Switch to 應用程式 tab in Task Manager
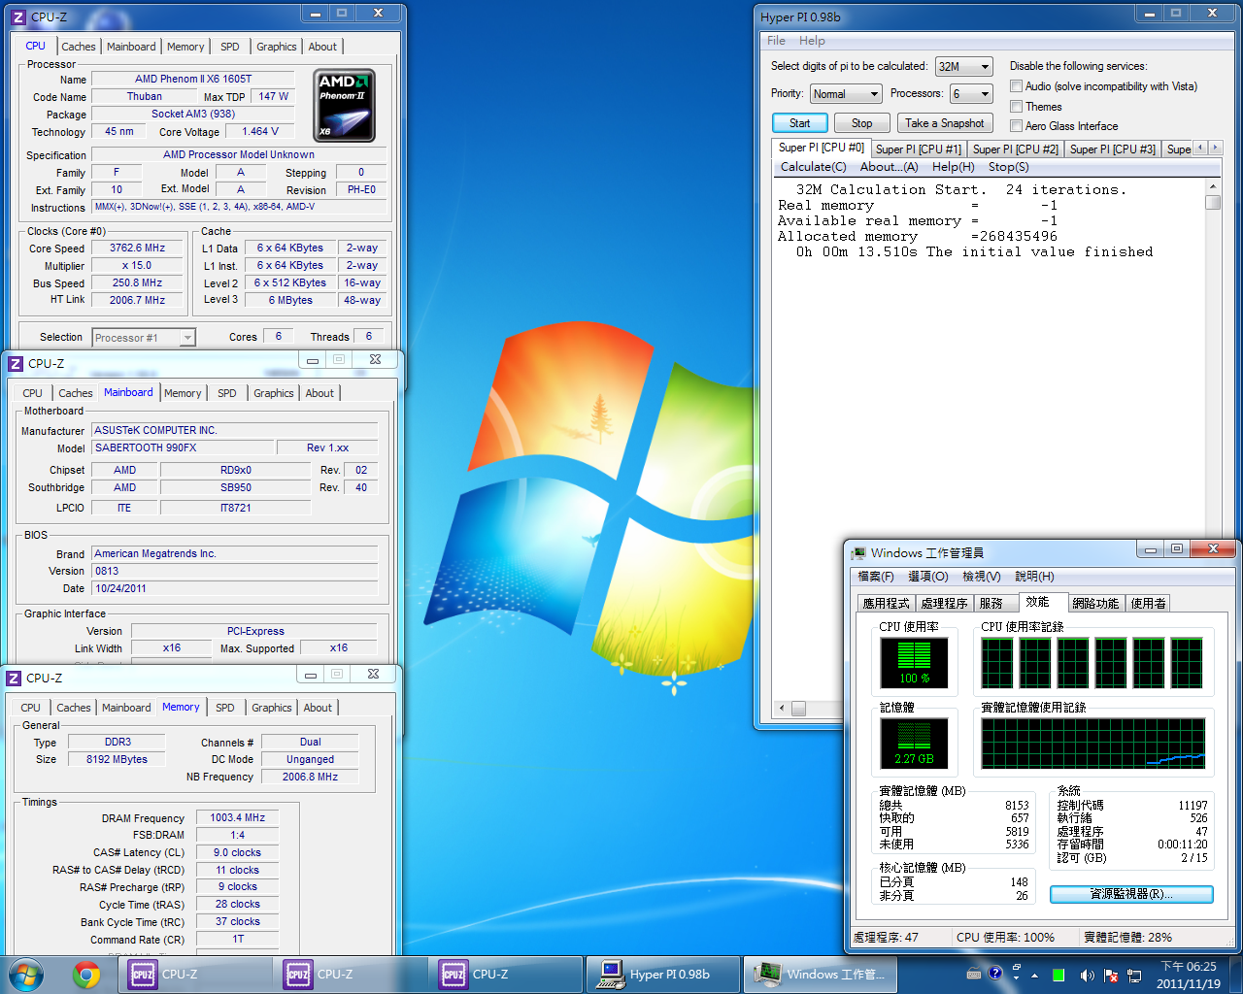This screenshot has height=994, width=1243. click(x=887, y=603)
